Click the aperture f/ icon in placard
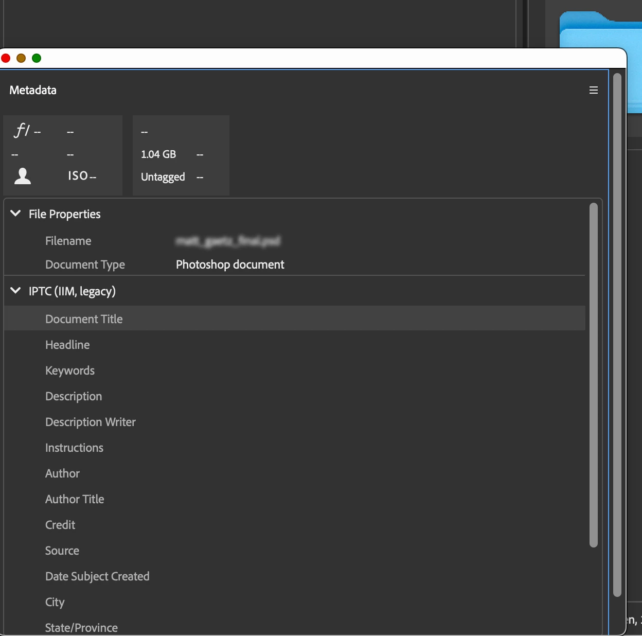The image size is (642, 636). (x=22, y=131)
